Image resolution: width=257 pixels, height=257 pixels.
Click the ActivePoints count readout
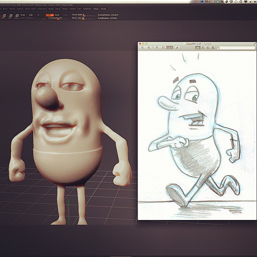coord(108,15)
